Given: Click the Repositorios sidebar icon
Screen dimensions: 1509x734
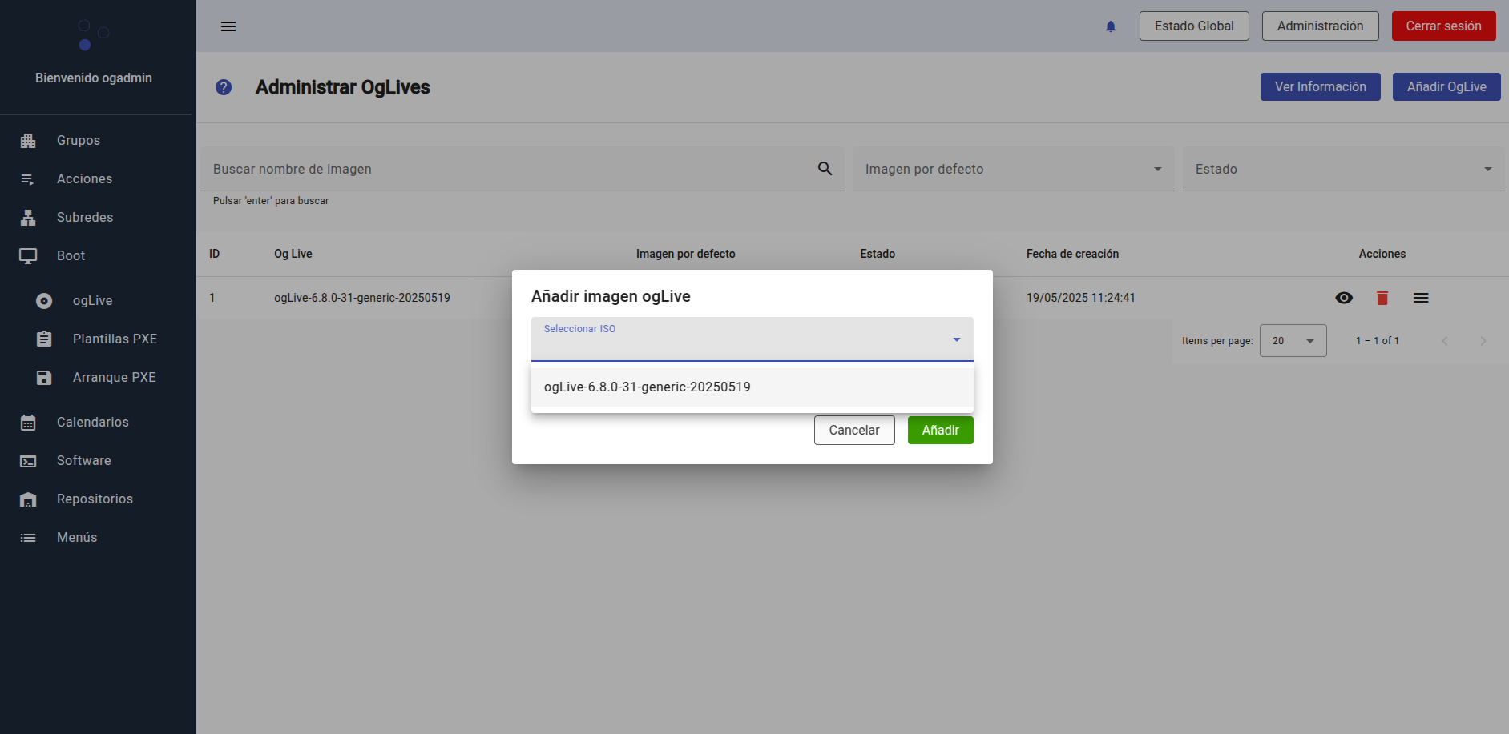Looking at the screenshot, I should (x=28, y=499).
